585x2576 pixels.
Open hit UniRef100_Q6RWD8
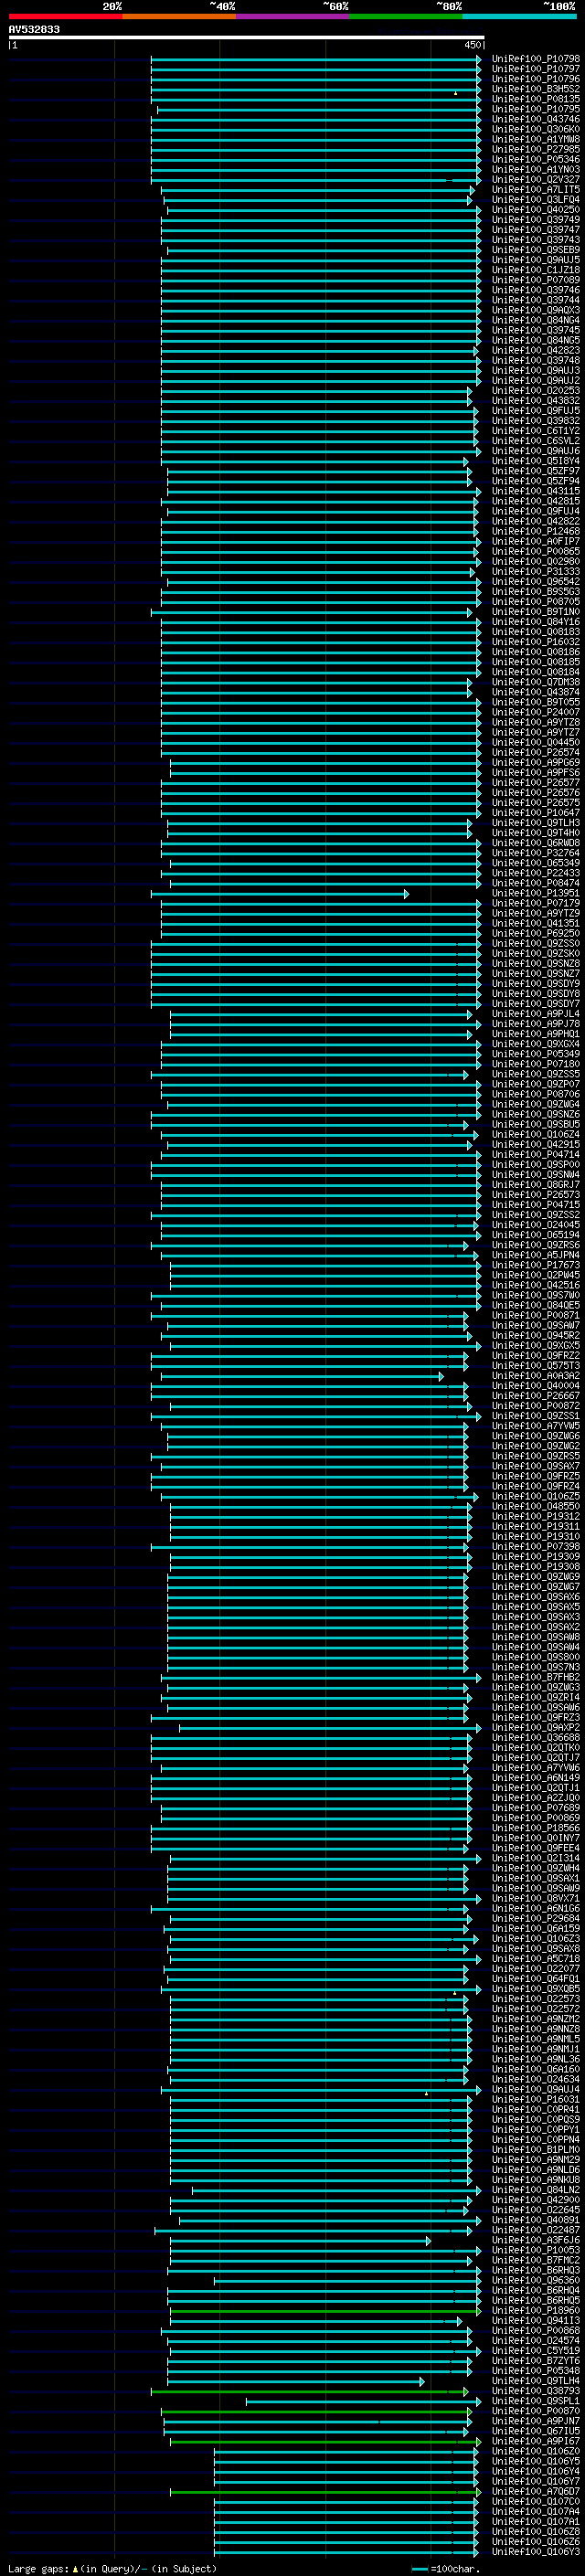[x=536, y=843]
